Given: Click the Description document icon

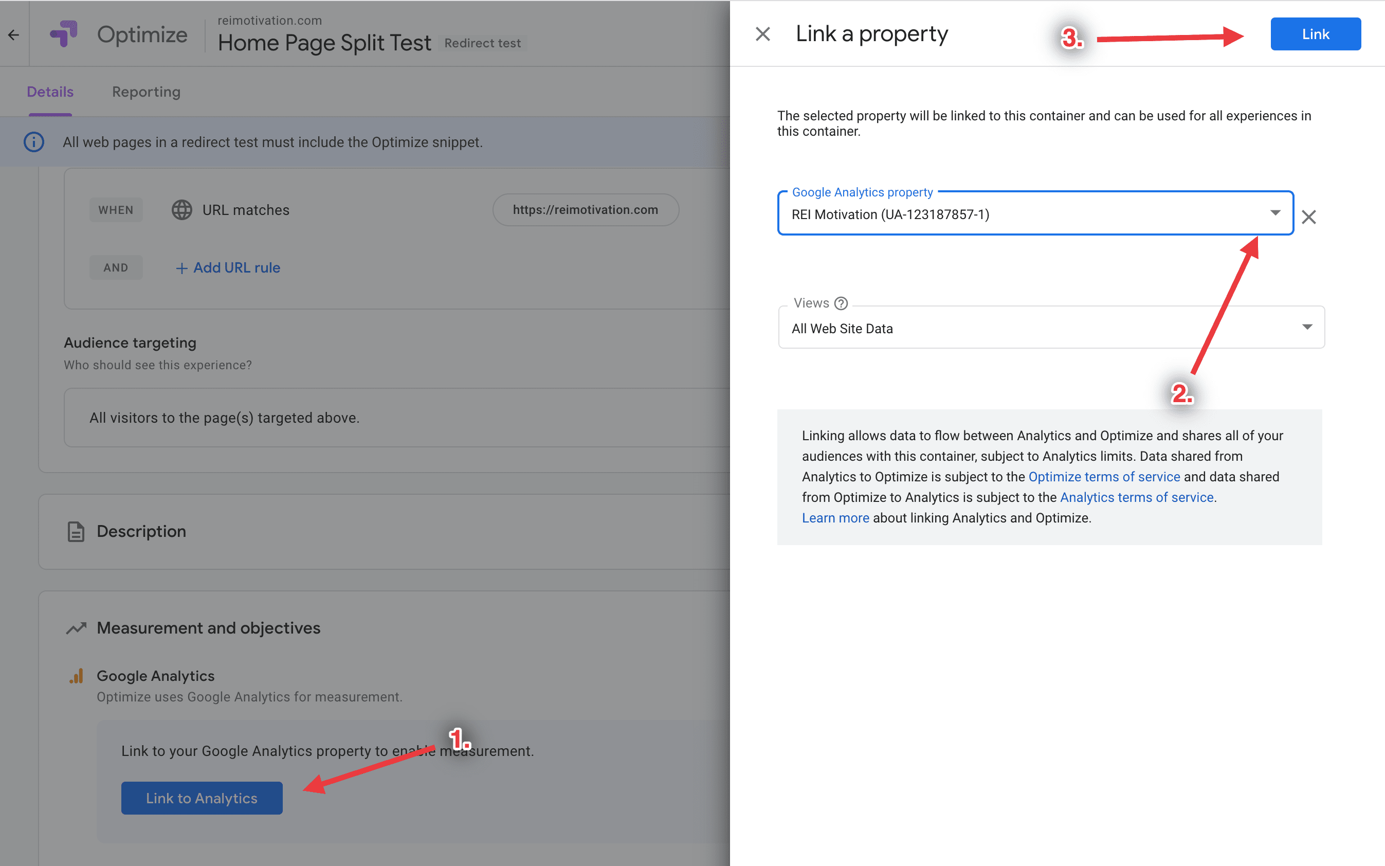Looking at the screenshot, I should click(x=76, y=531).
